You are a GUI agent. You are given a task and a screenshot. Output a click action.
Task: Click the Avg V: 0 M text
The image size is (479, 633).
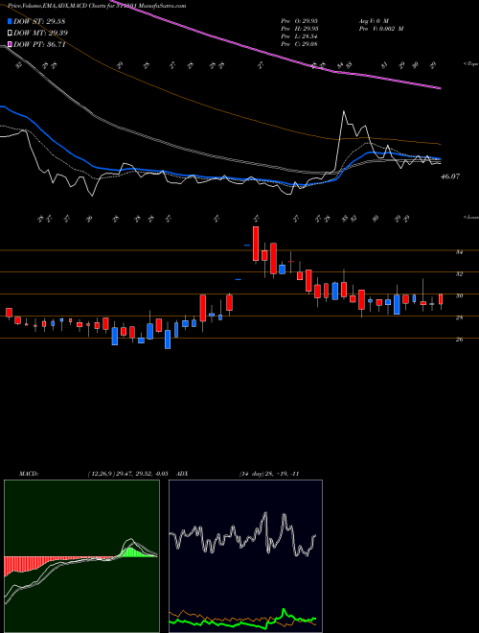click(373, 20)
